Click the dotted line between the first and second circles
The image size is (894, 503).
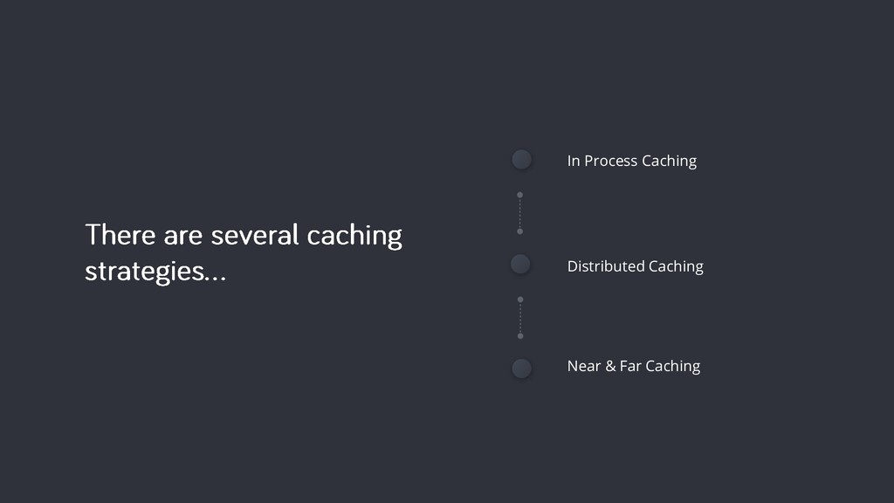[520, 213]
